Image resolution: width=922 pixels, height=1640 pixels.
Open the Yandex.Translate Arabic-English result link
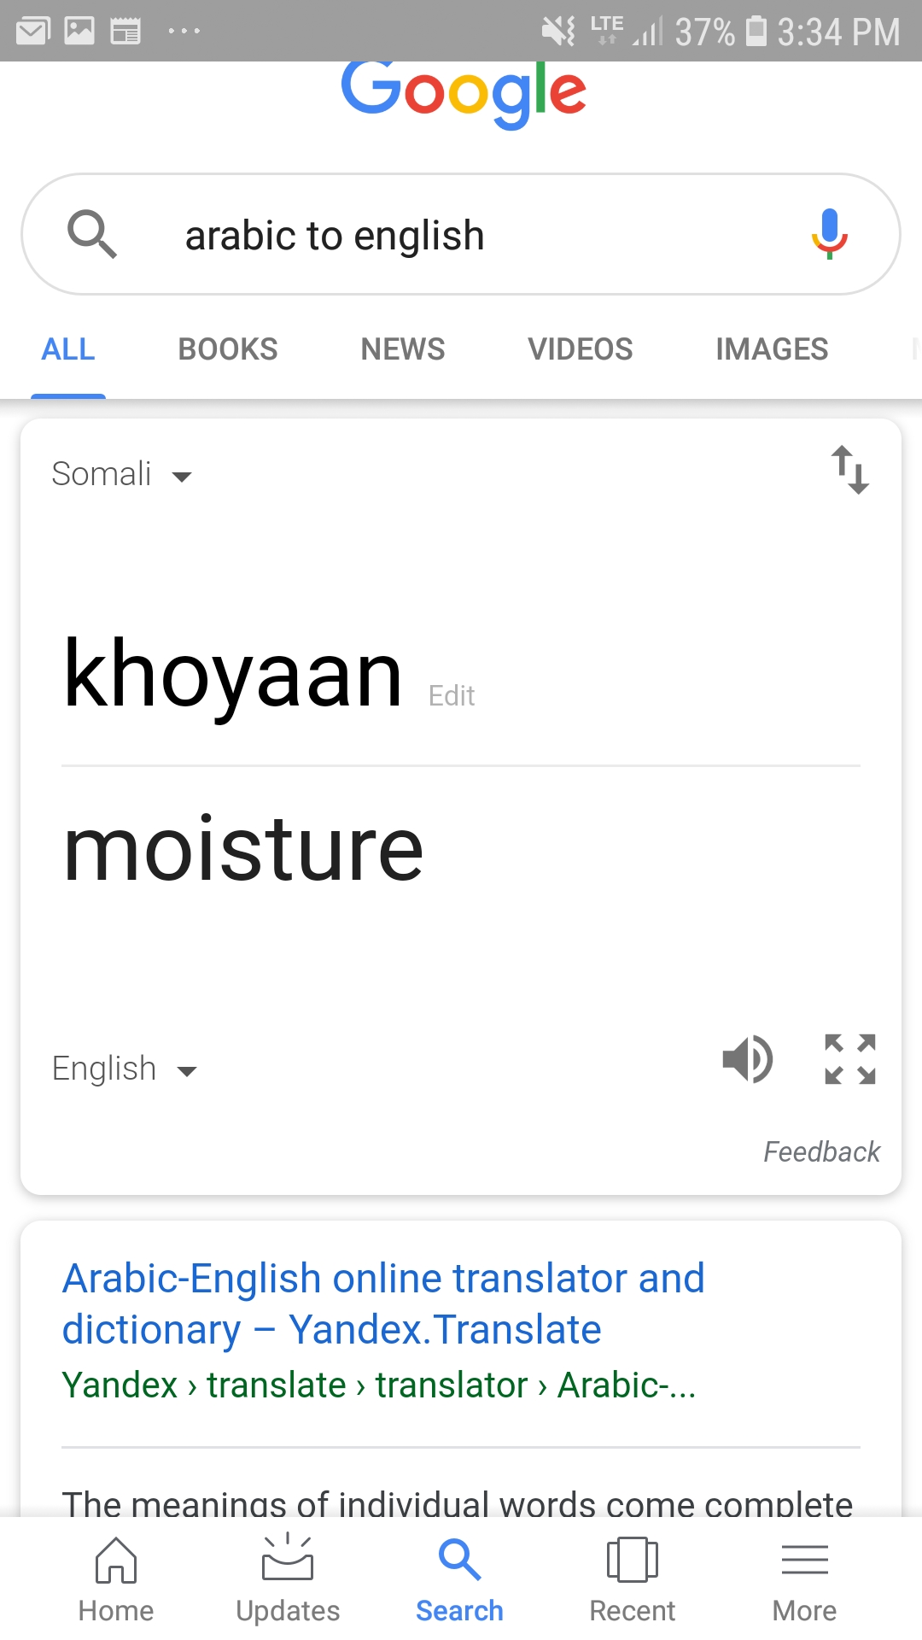pos(383,1304)
